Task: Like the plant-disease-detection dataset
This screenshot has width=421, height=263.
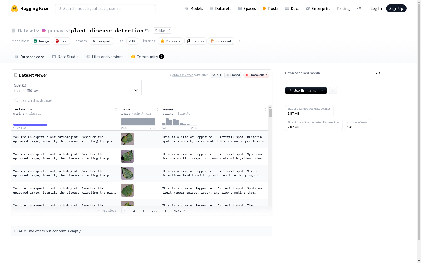Action: [x=160, y=31]
